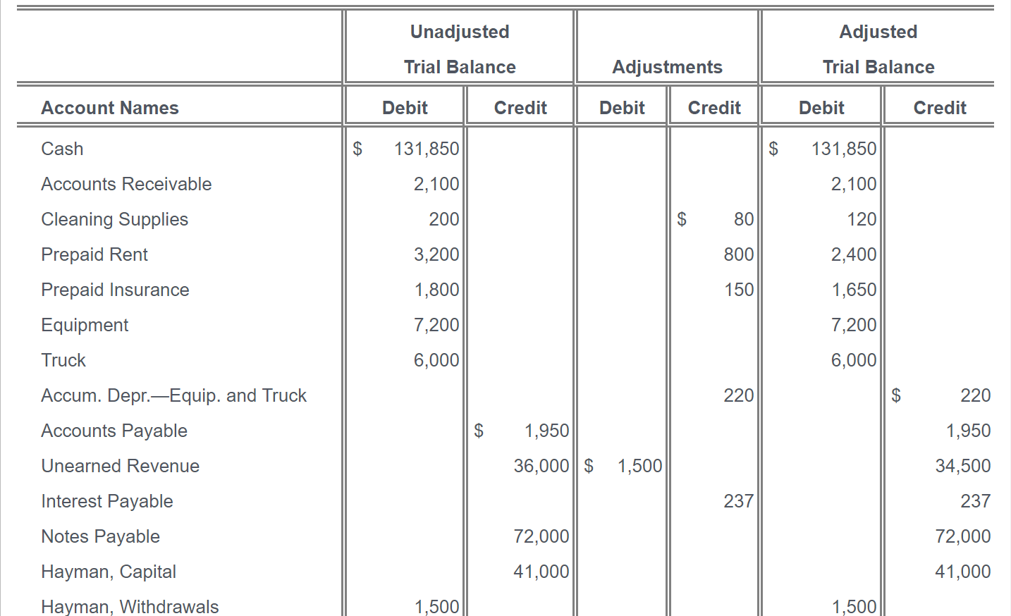1011x616 pixels.
Task: Click the Cleaning Supplies account name
Action: tap(114, 219)
